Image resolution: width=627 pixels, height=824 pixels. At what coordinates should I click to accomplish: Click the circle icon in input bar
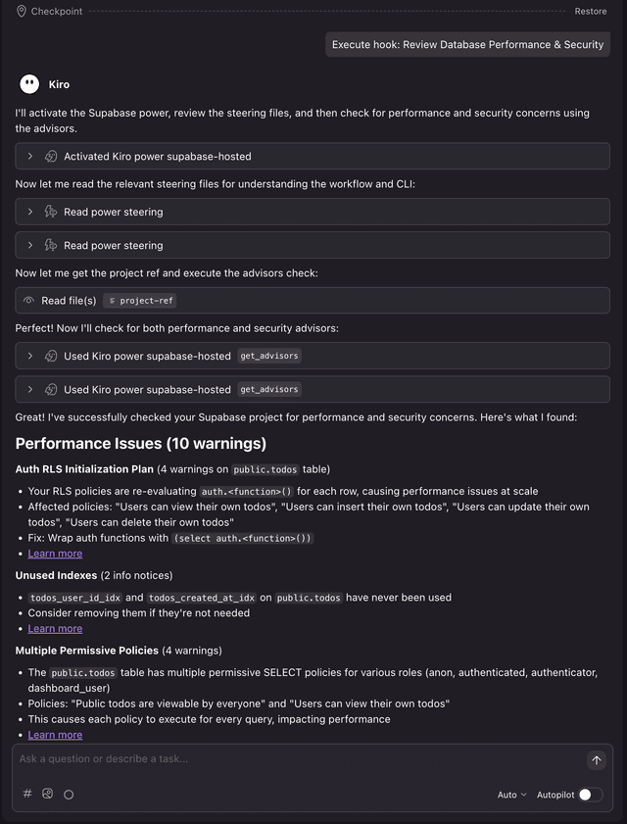tap(69, 795)
